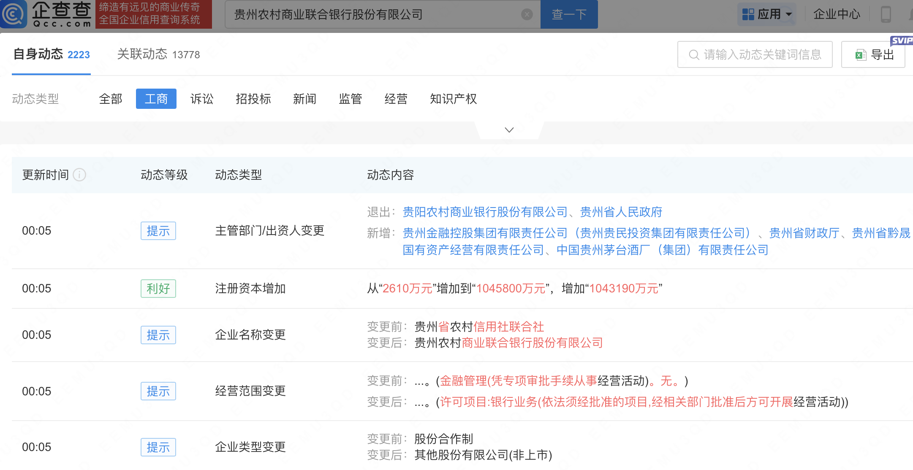Click the dynamic keyword input field
Image resolution: width=913 pixels, height=470 pixels.
[x=760, y=54]
